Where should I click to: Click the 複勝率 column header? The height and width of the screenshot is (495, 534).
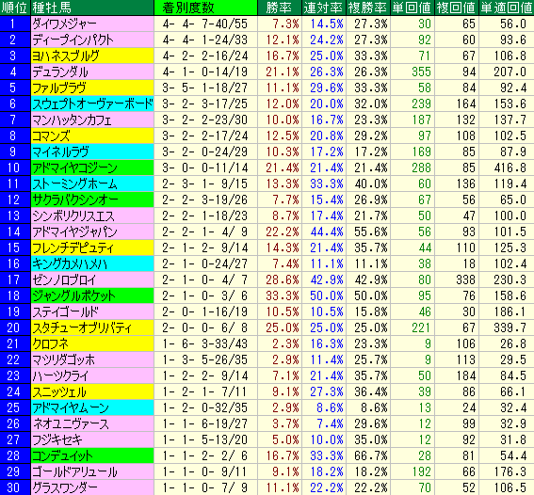[x=368, y=8]
